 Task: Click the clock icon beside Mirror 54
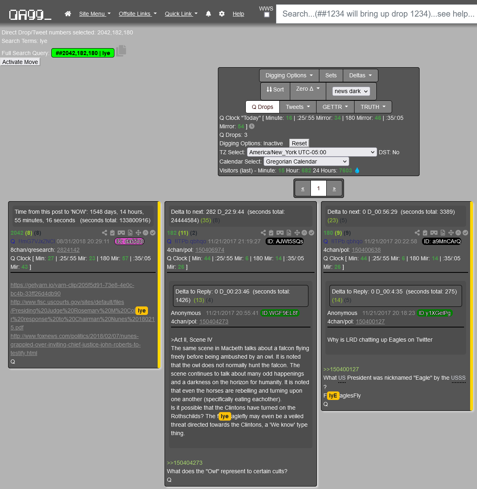click(252, 126)
